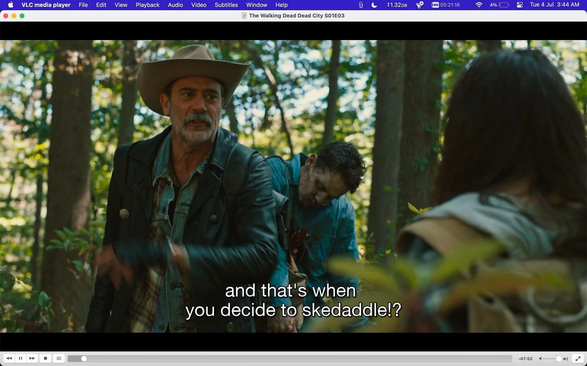Image resolution: width=587 pixels, height=366 pixels.
Task: Mute audio via the small speaker icon
Action: (x=540, y=359)
